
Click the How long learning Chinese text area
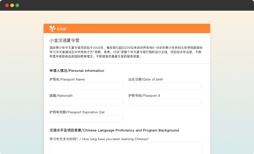(126, 148)
